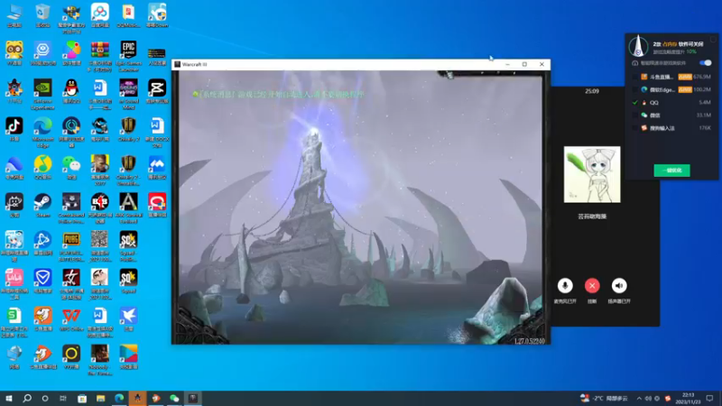Image resolution: width=722 pixels, height=406 pixels.
Task: Check the Sogou Input row checkbox in optimizer
Action: tap(635, 128)
